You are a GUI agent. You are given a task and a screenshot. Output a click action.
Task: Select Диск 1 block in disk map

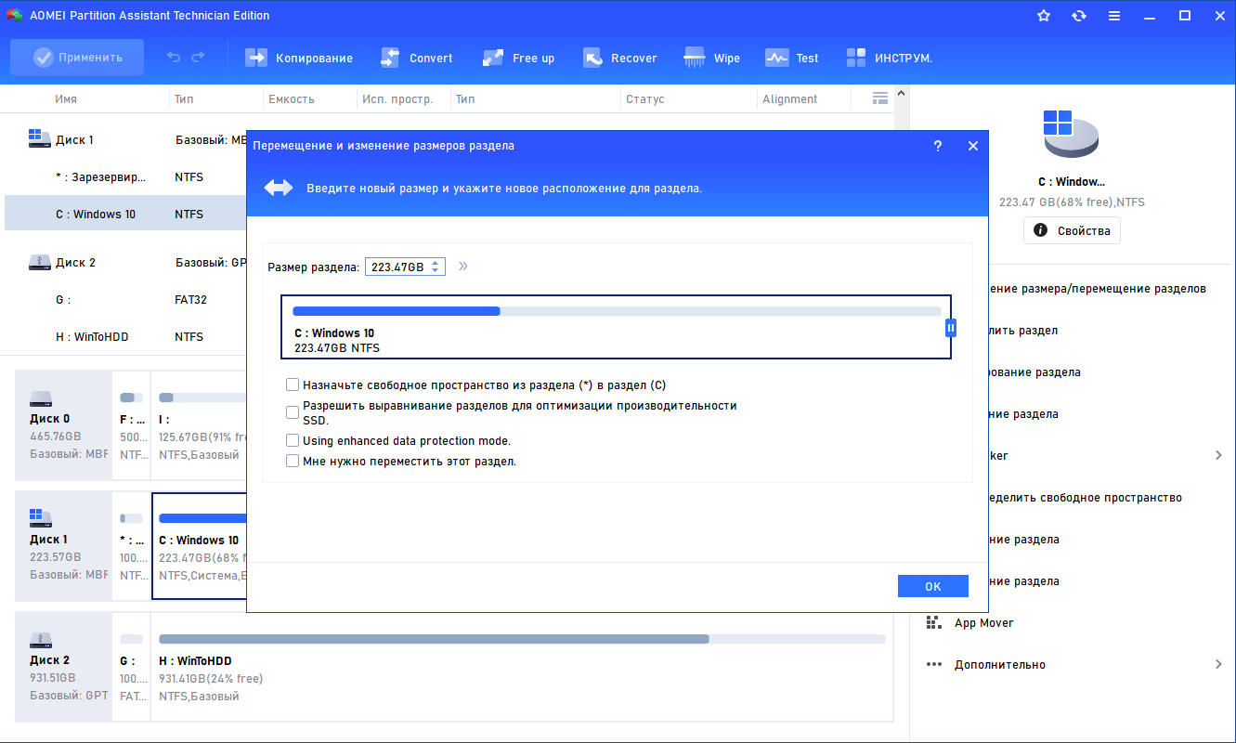63,546
